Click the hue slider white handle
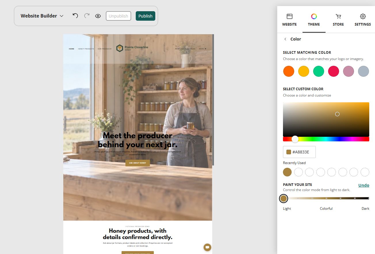The height and width of the screenshot is (254, 375). point(295,139)
